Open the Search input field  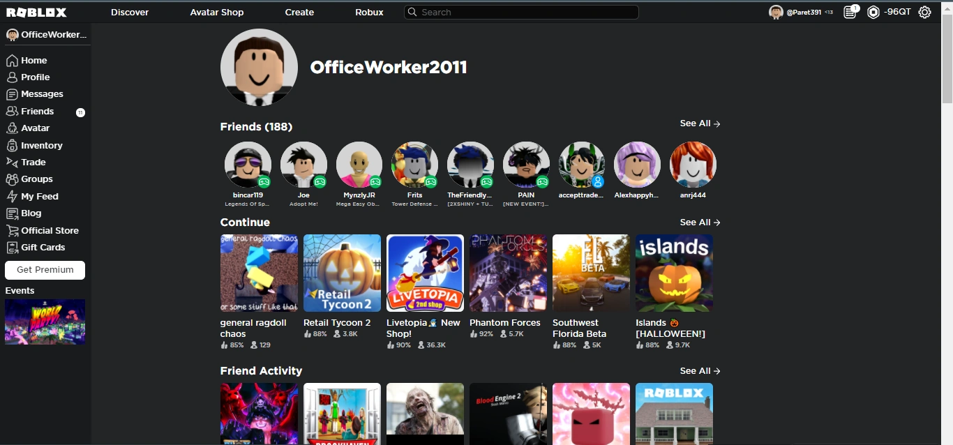tap(520, 12)
